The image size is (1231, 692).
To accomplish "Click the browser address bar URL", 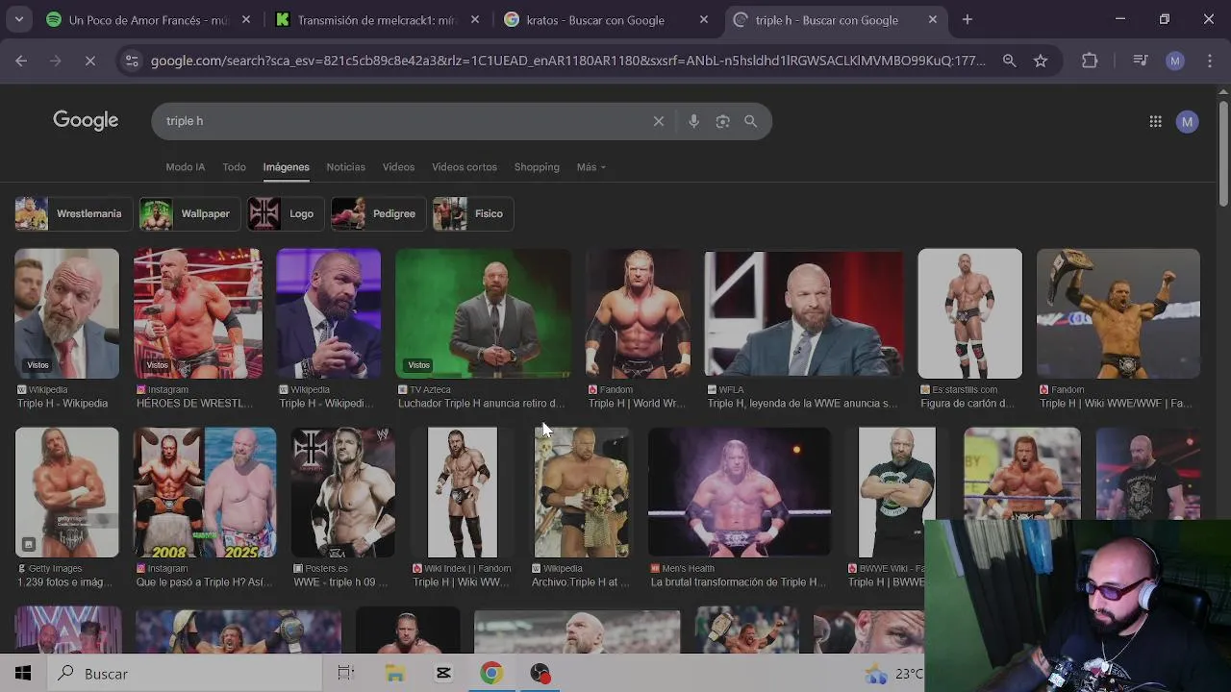I will 567,61.
